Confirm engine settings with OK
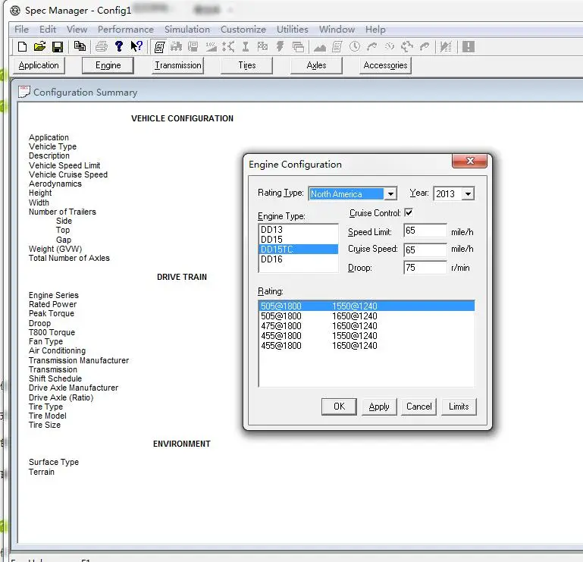Viewport: 583px width, 562px height. [x=339, y=407]
